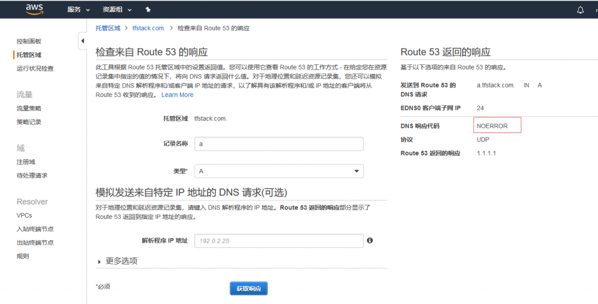Click the 域 section label
Viewport: 598px width, 304px height.
click(x=20, y=148)
